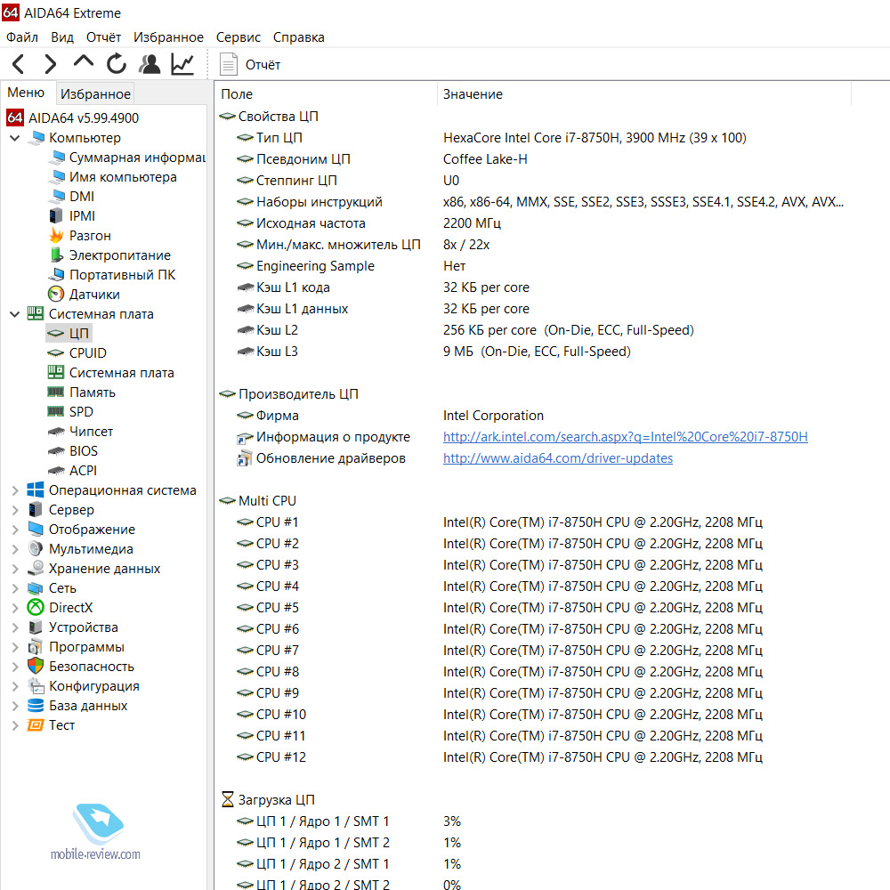Collapse the Компьютер tree node

(15, 138)
